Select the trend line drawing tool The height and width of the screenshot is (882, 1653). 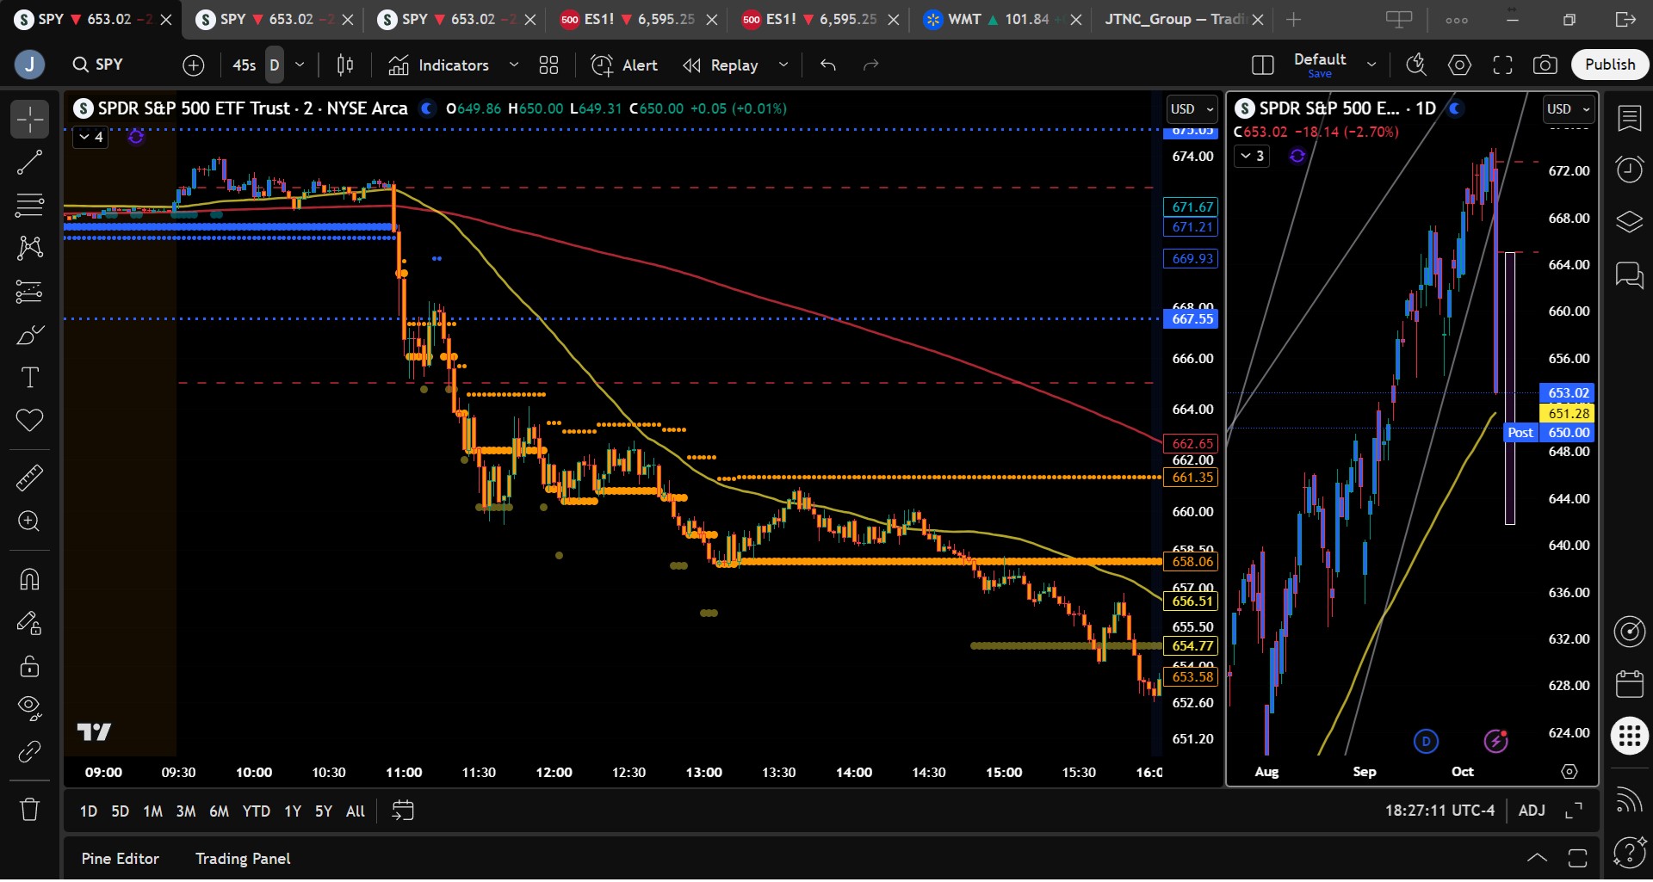[x=29, y=163]
